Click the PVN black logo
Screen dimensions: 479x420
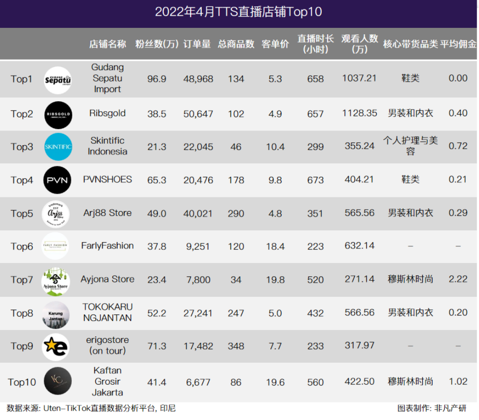coord(58,180)
